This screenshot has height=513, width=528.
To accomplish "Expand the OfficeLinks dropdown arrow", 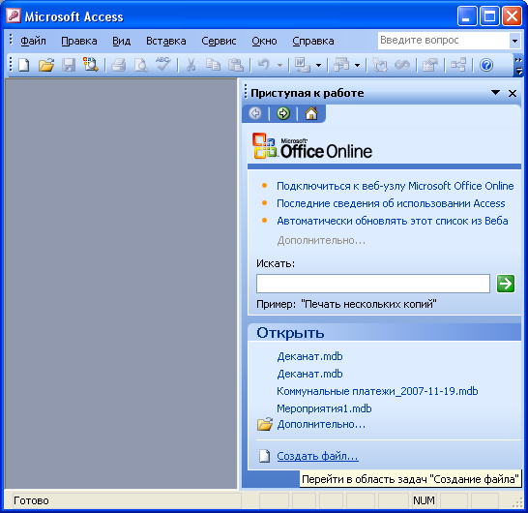I will coord(318,65).
